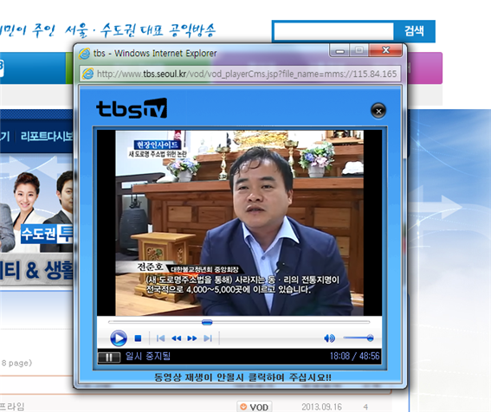
Task: Close the tbs TV player with the round X
Action: click(x=378, y=111)
